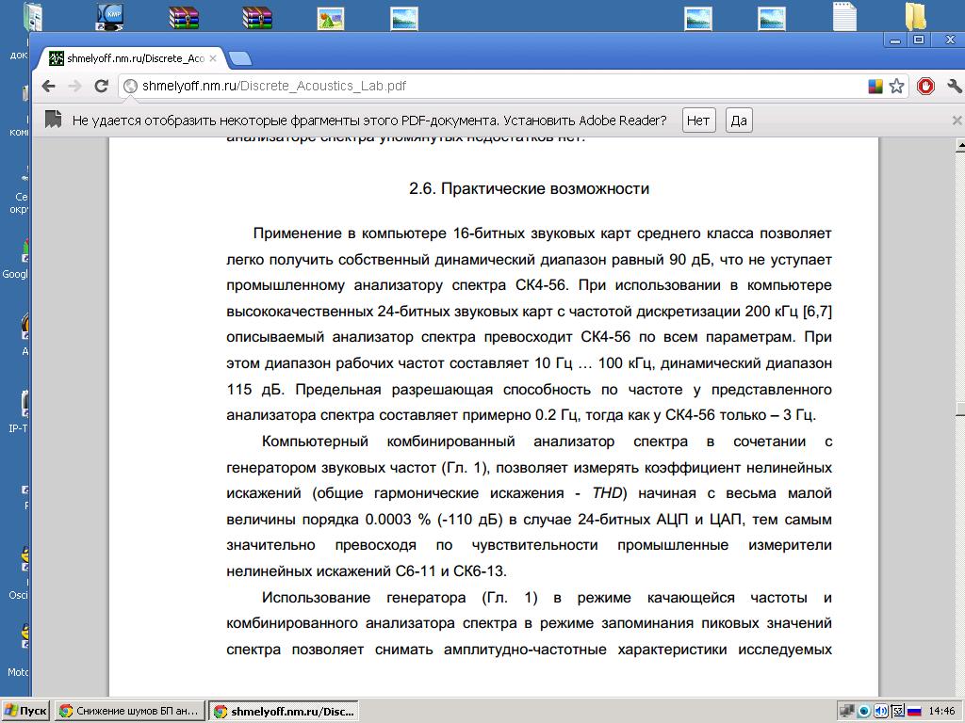Viewport: 965px width, 723px height.
Task: Click the colored translate icon in address bar
Action: 875,86
